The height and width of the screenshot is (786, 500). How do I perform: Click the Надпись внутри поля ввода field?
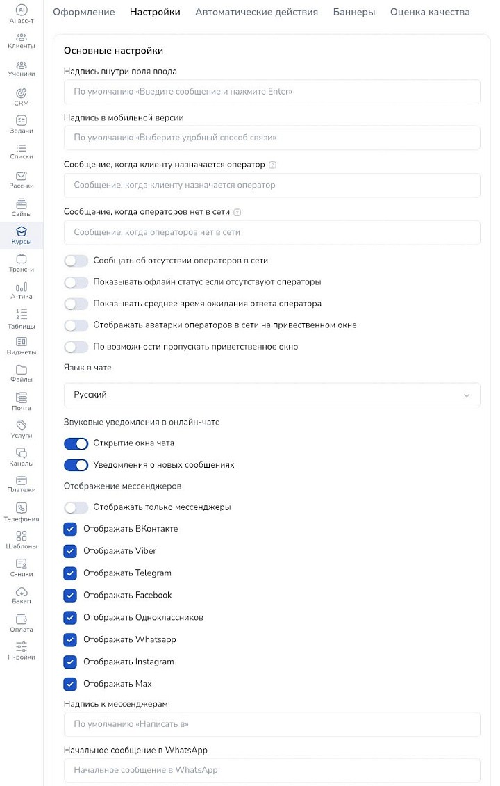[272, 92]
